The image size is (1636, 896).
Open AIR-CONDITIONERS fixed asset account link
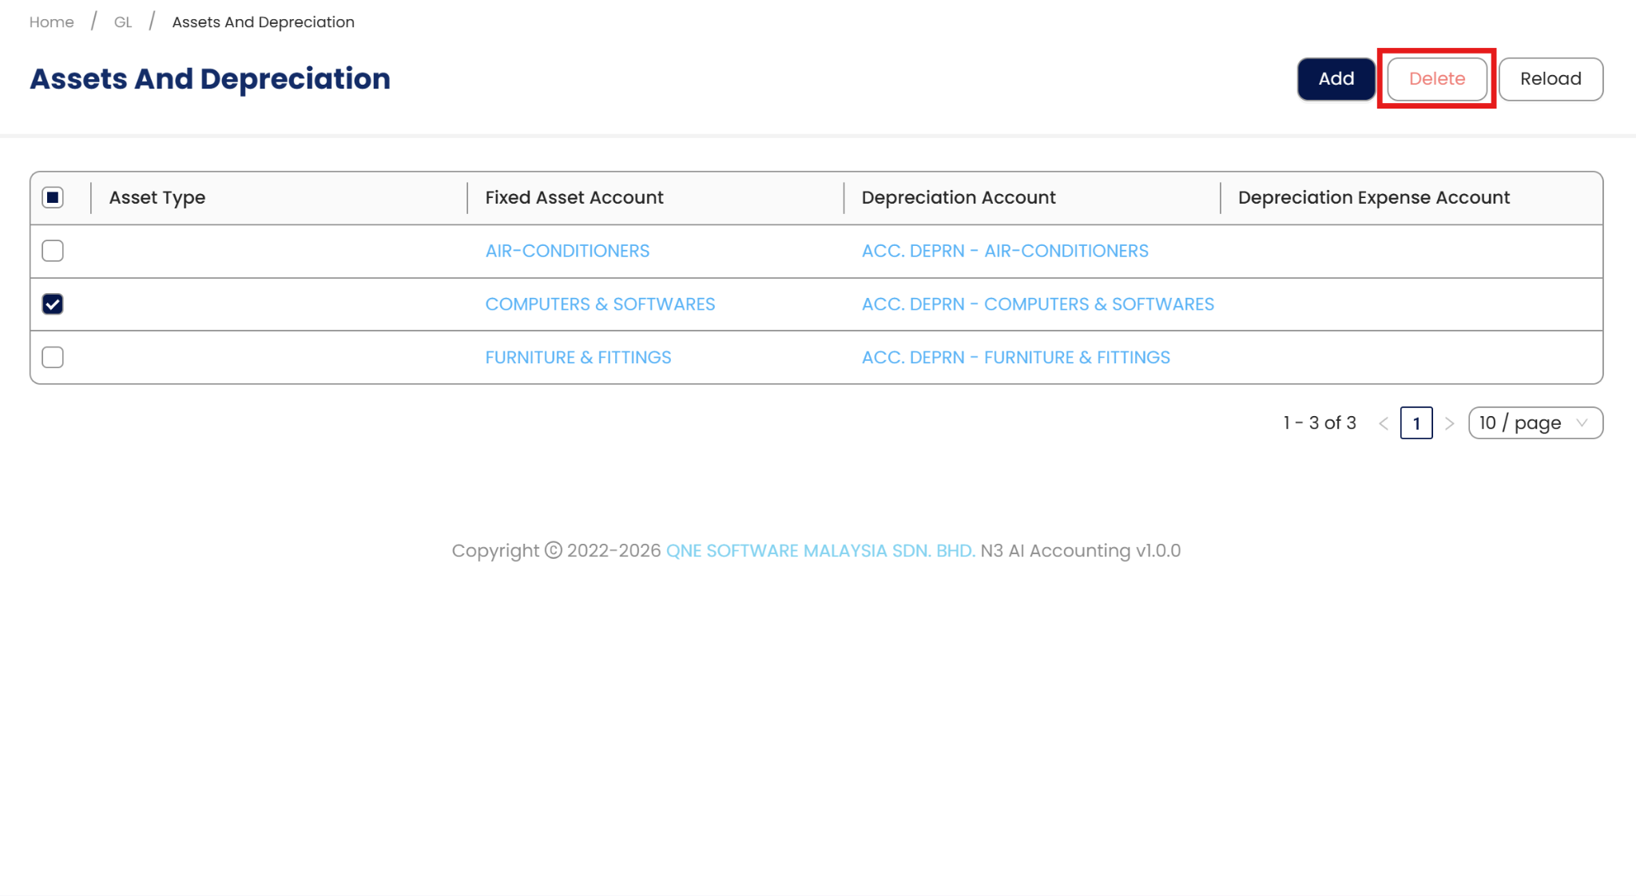click(x=567, y=251)
